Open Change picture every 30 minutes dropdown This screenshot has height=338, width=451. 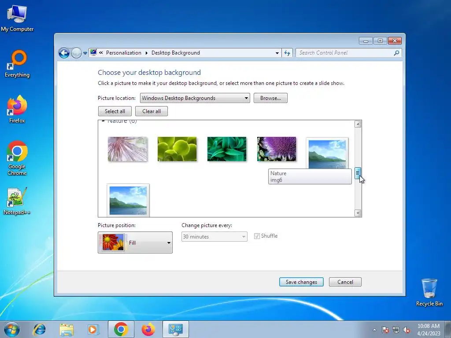click(214, 236)
